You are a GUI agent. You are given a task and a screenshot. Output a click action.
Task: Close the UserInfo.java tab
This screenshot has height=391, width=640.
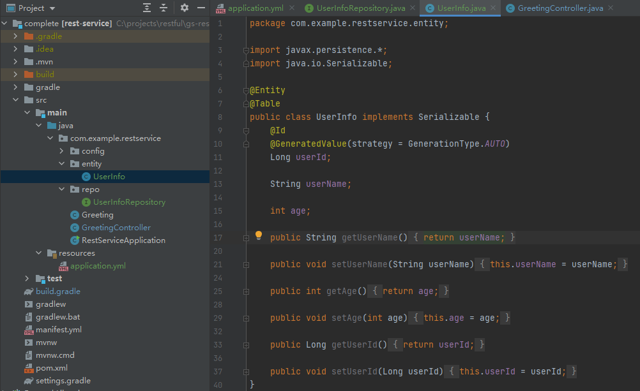(493, 8)
